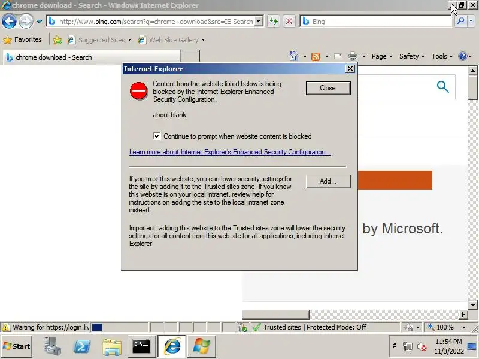The width and height of the screenshot is (479, 359).
Task: Click the pop-up blocker status bar icon
Action: tap(242, 327)
